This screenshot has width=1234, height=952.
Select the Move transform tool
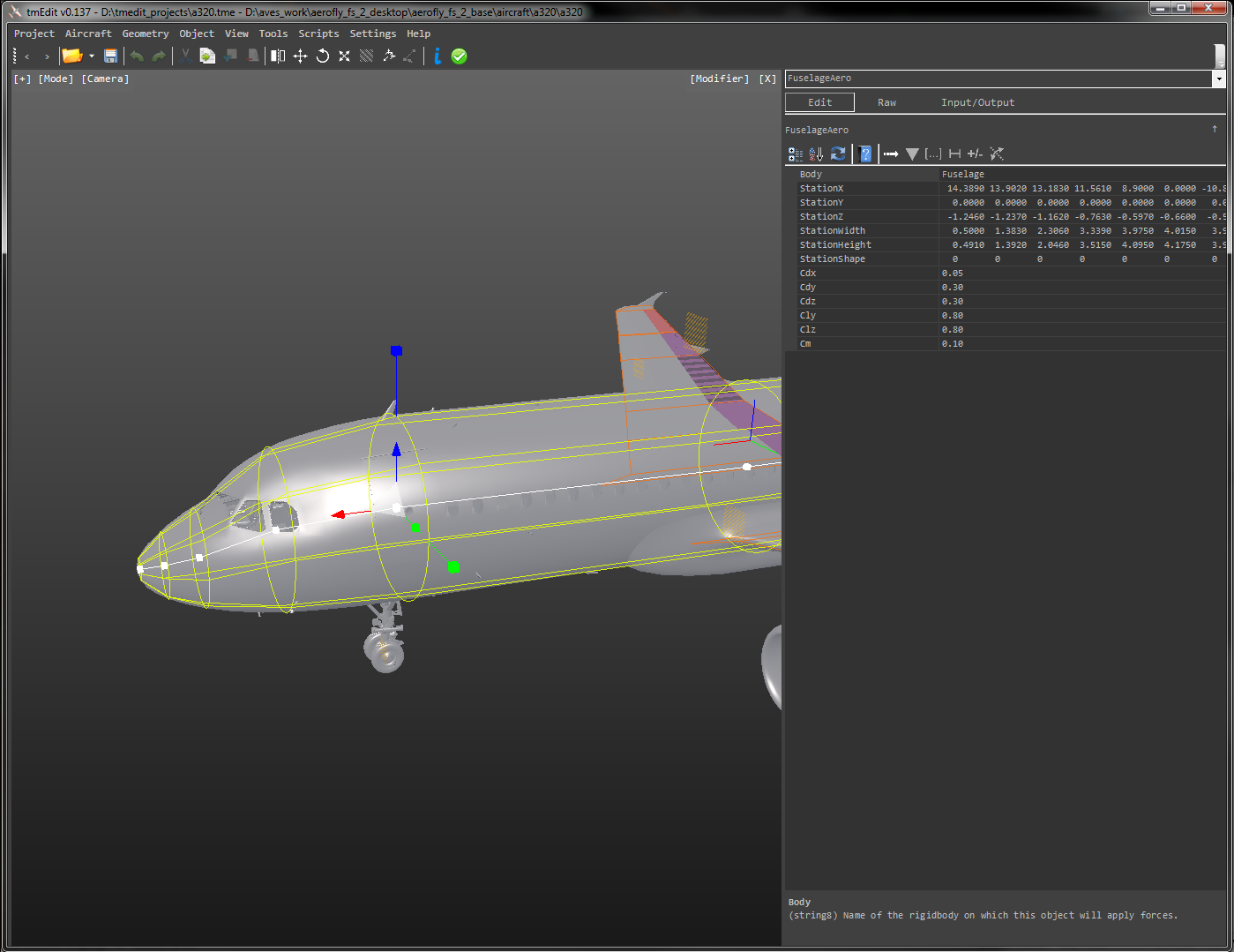point(301,56)
